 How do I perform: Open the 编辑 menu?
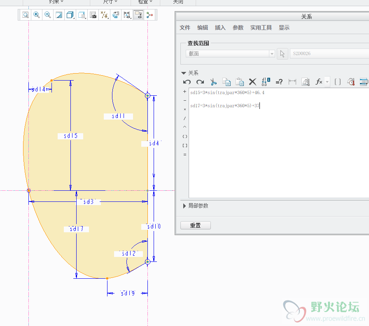click(203, 28)
